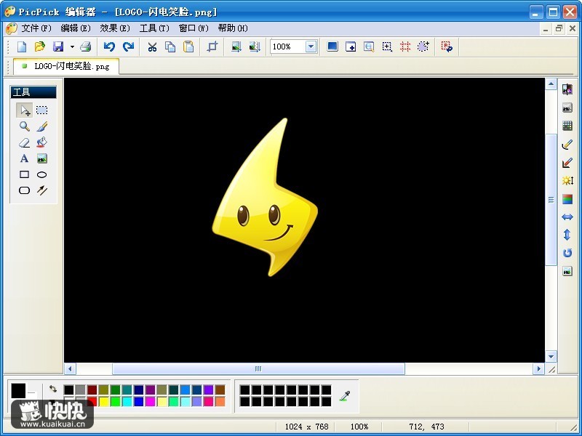The height and width of the screenshot is (436, 582).
Task: Choose the magenta palette swatch
Action: (150, 402)
